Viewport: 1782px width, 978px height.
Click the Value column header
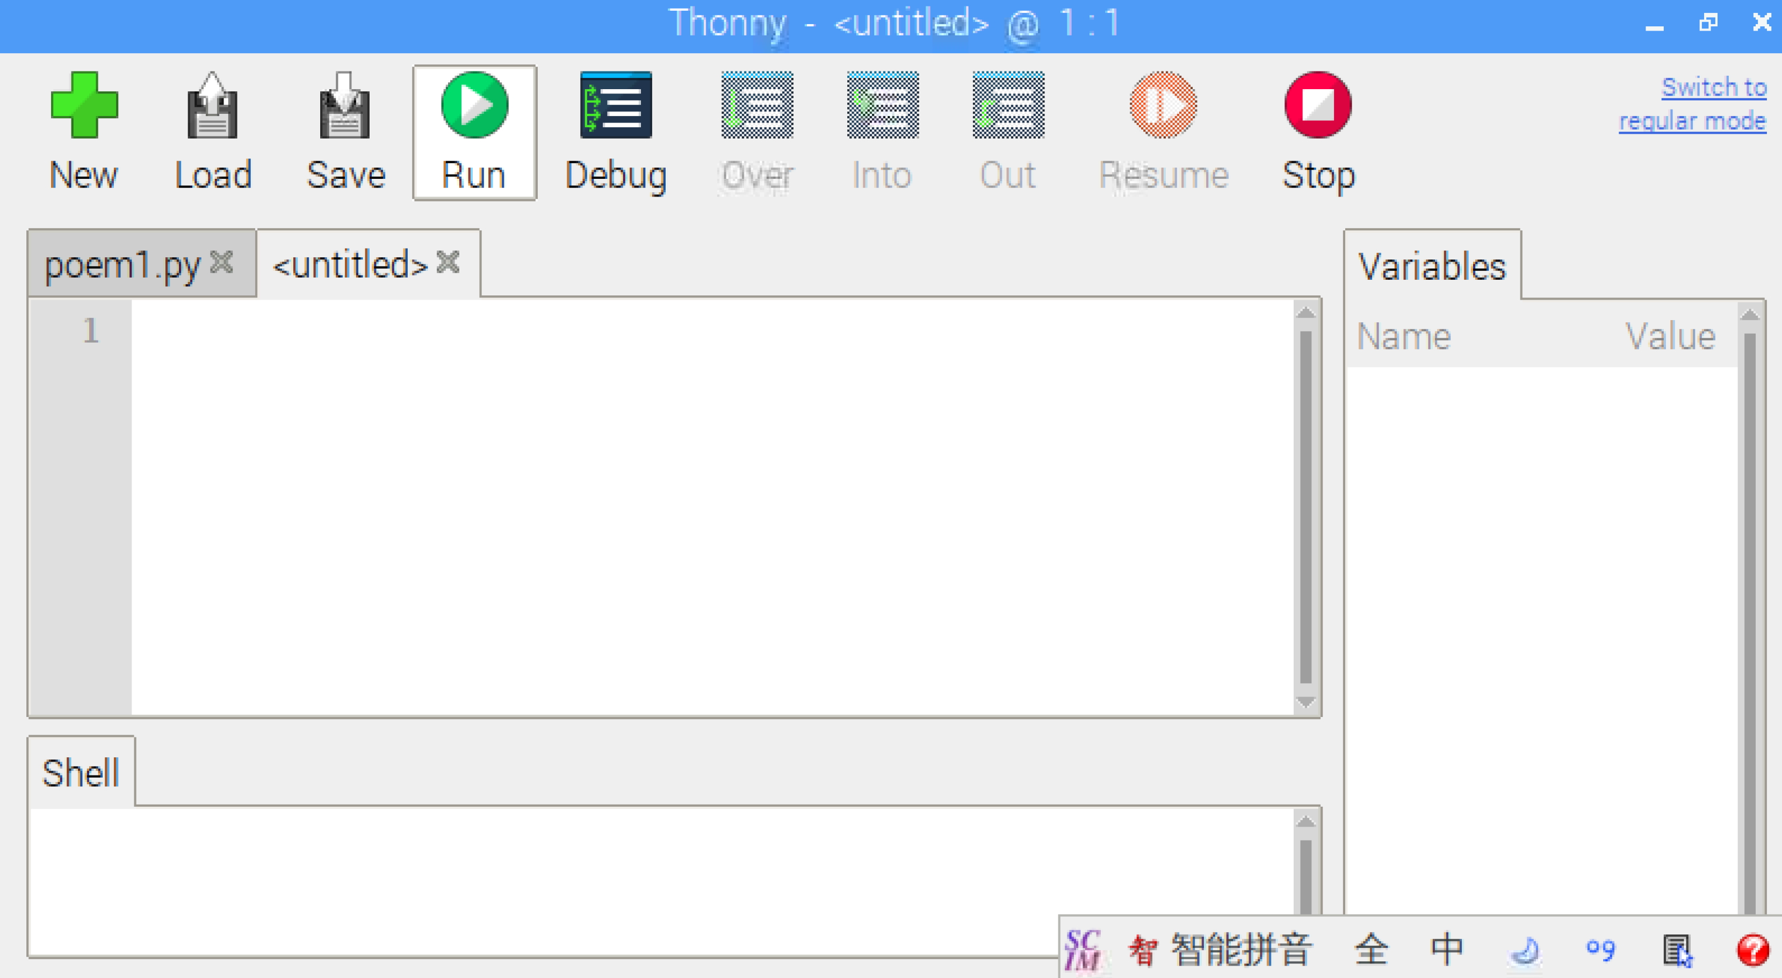point(1670,337)
